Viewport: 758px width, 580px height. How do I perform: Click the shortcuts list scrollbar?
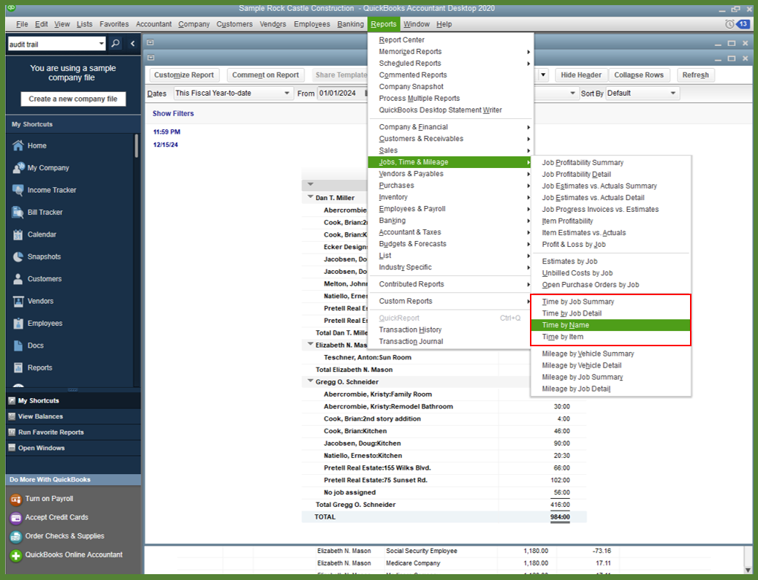coord(137,145)
